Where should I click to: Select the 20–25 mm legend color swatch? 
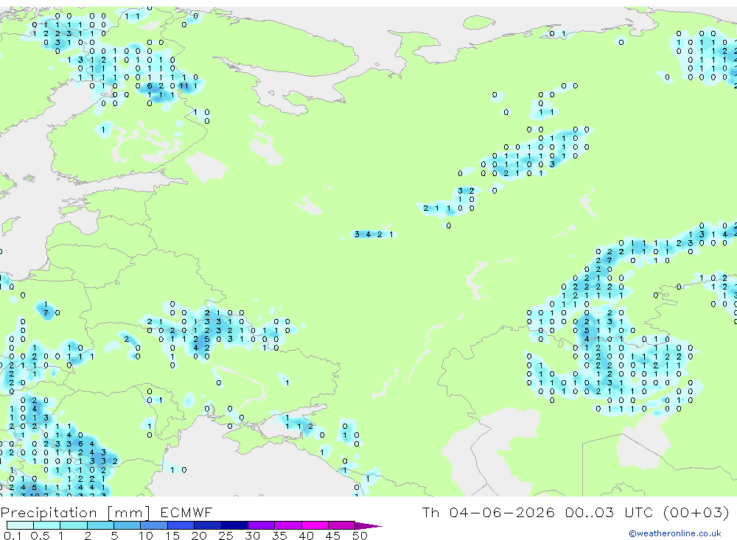pos(208,525)
